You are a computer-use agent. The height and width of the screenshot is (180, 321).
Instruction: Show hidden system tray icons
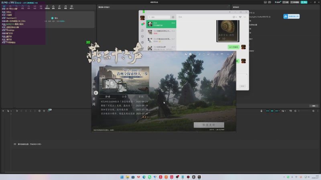(284, 177)
